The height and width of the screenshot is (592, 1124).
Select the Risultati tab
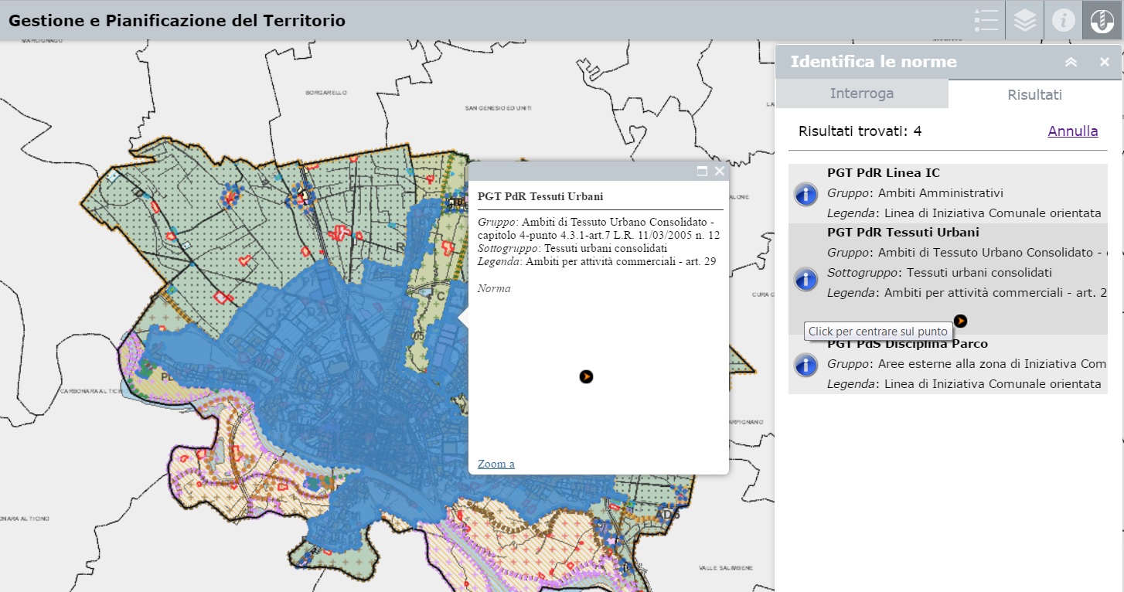coord(1034,95)
